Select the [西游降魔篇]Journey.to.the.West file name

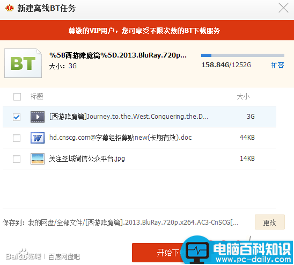click(129, 117)
